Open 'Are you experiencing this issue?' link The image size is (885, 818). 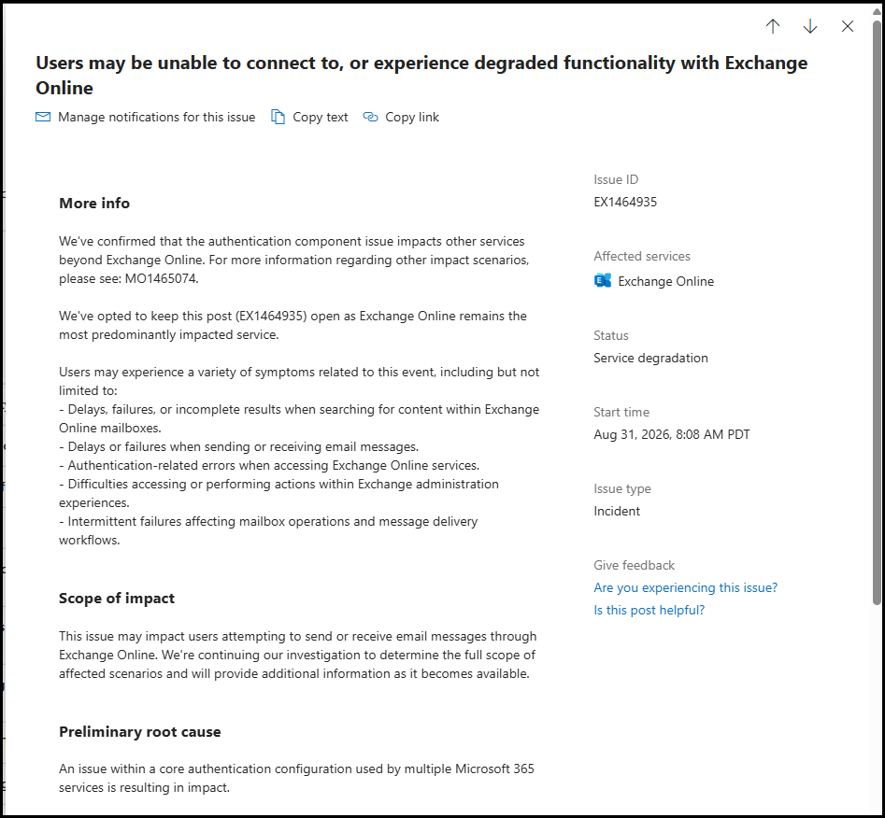tap(685, 587)
